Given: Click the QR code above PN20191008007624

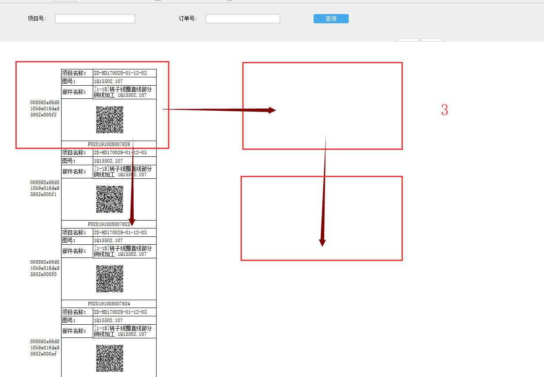Looking at the screenshot, I should (x=110, y=279).
